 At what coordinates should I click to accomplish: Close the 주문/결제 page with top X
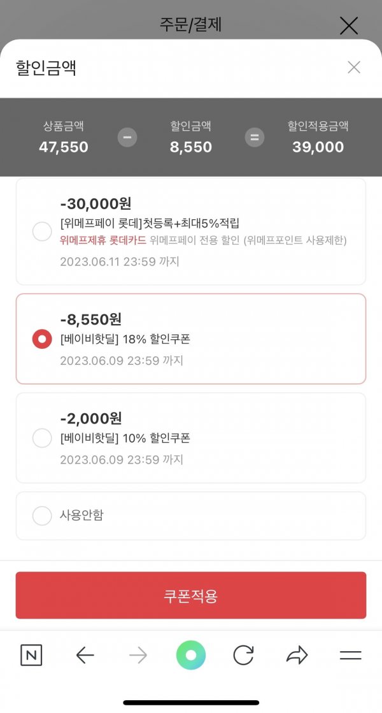click(349, 26)
